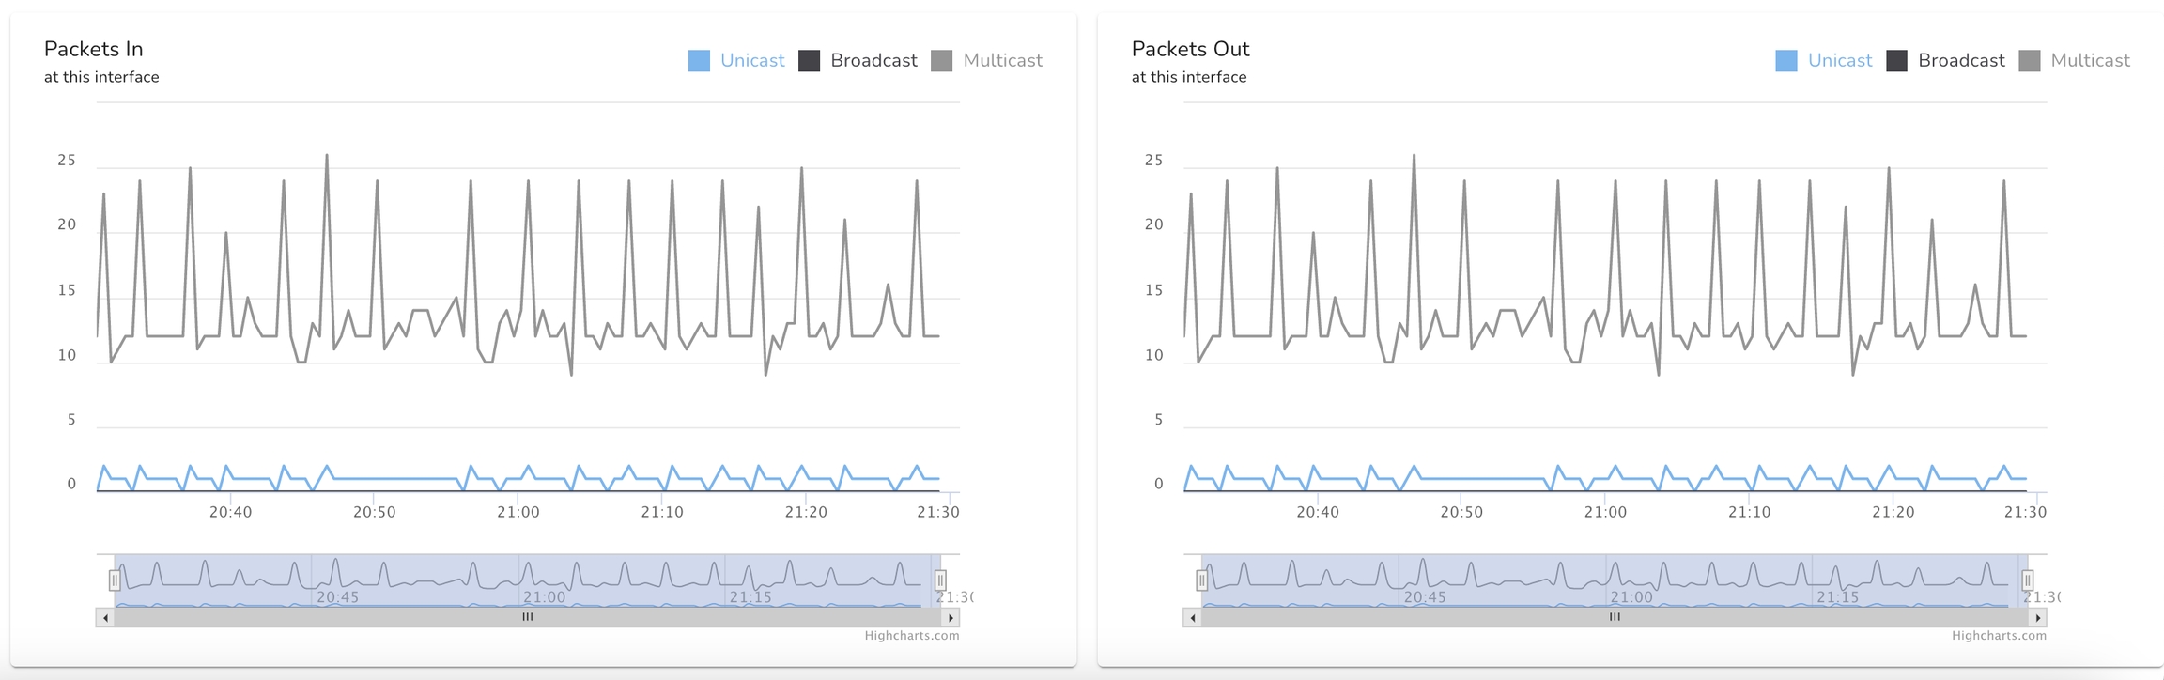This screenshot has width=2164, height=680.
Task: Click left scroll arrow on Packets In navigator
Action: 105,618
